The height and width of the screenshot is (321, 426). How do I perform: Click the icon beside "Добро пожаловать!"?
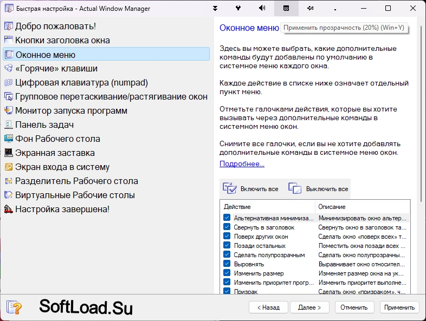9,26
